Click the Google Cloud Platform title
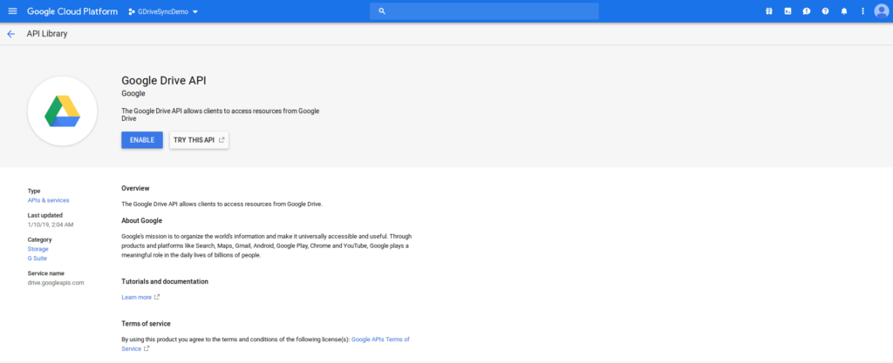Screen dimensions: 893x363 click(73, 11)
